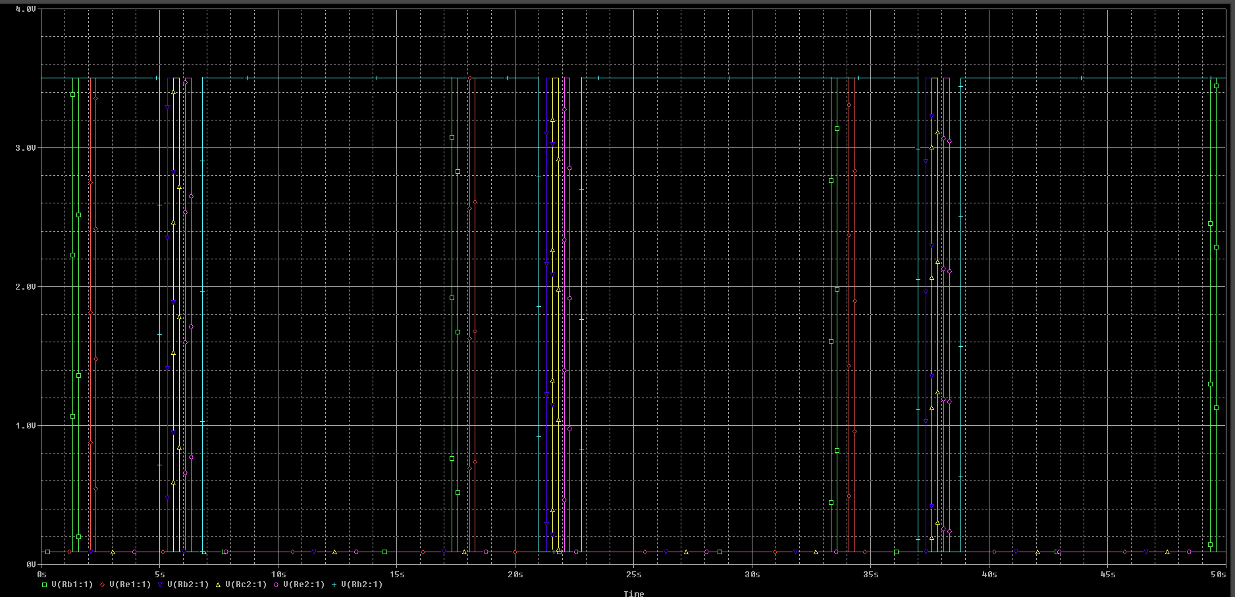Click the 0s x-axis label

[41, 575]
